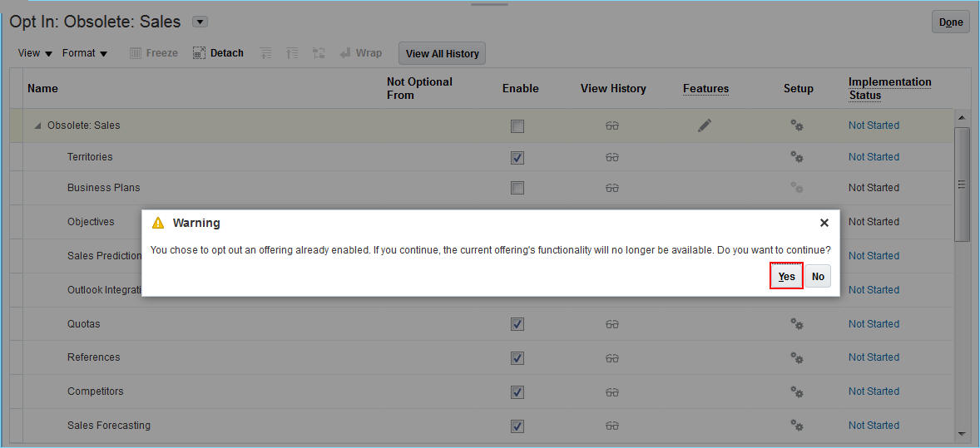This screenshot has width=980, height=448.
Task: Click Yes to confirm the warning
Action: click(786, 277)
